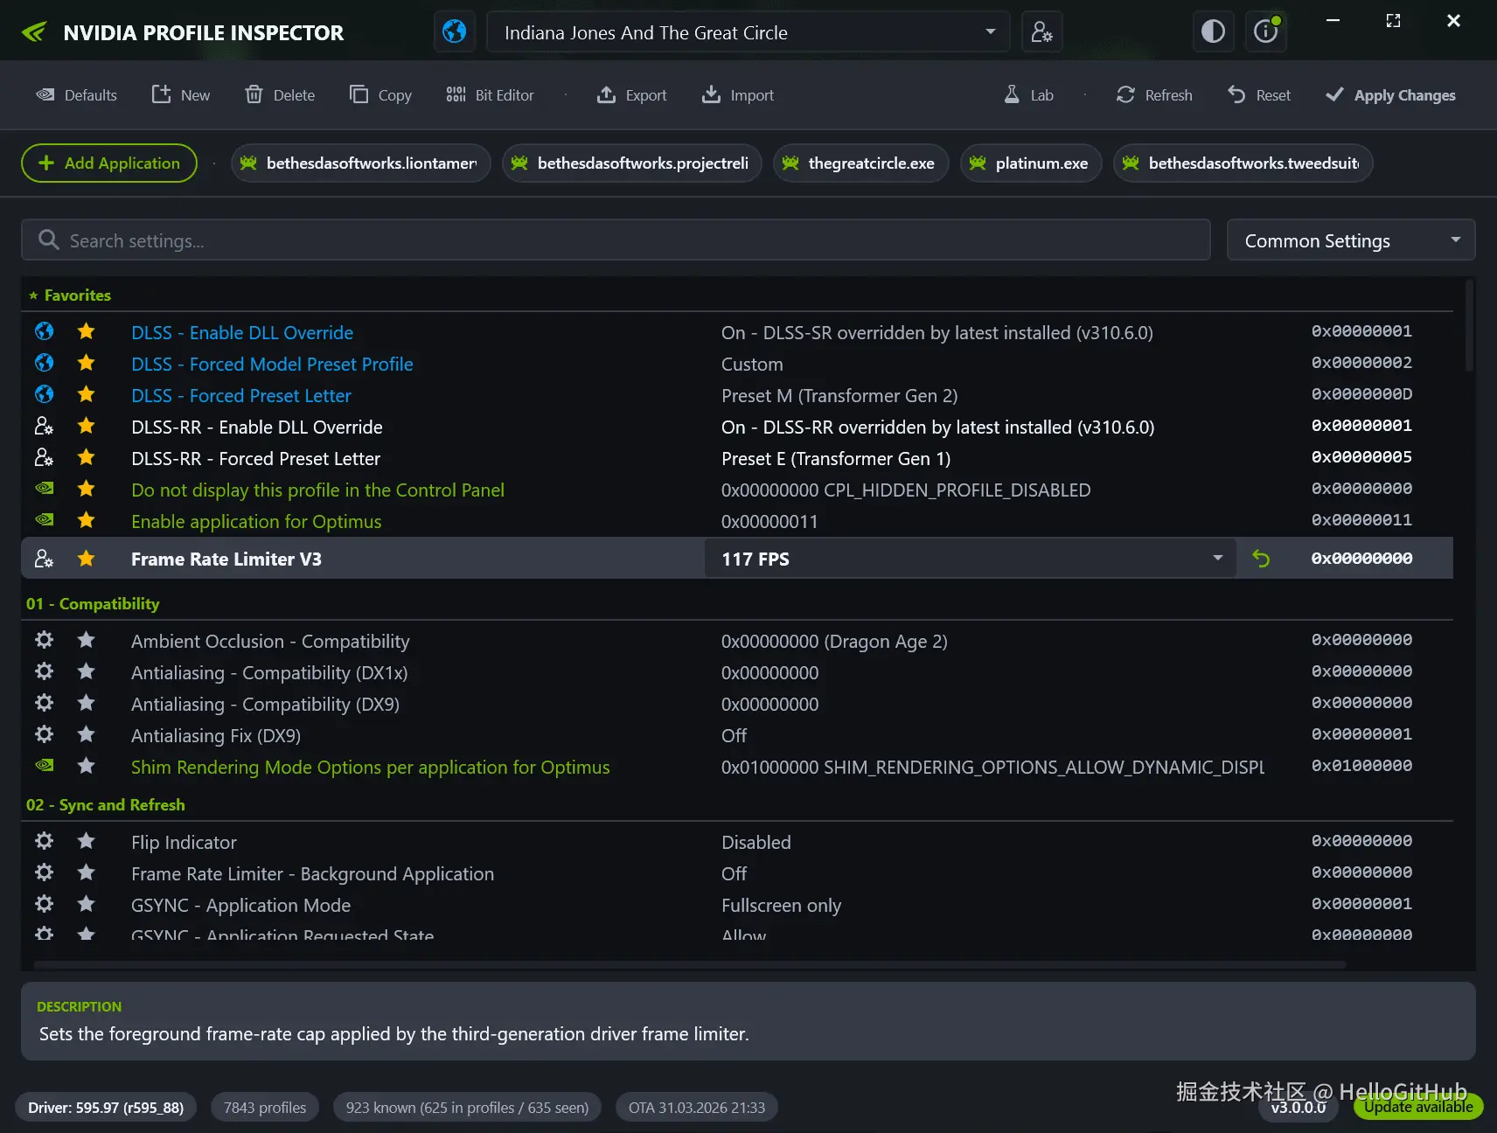Click the NVIDIA icon beside Shim Rendering Mode Options
Image resolution: width=1497 pixels, height=1133 pixels.
tap(44, 766)
